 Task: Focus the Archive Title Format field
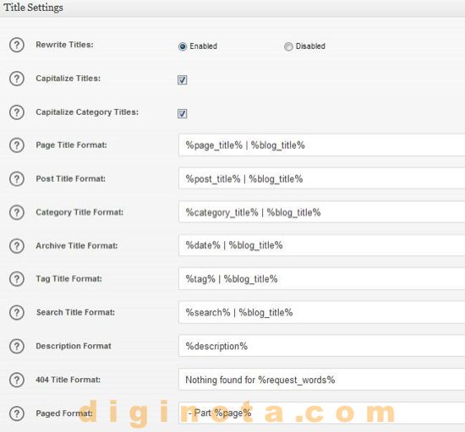click(x=322, y=245)
